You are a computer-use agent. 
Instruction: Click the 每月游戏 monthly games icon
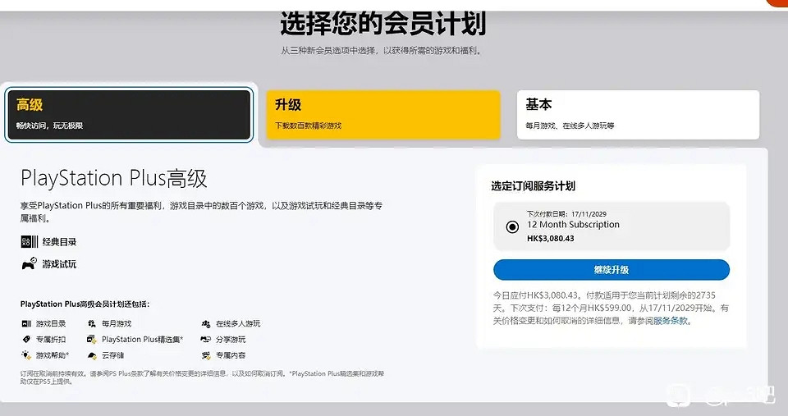click(x=92, y=323)
